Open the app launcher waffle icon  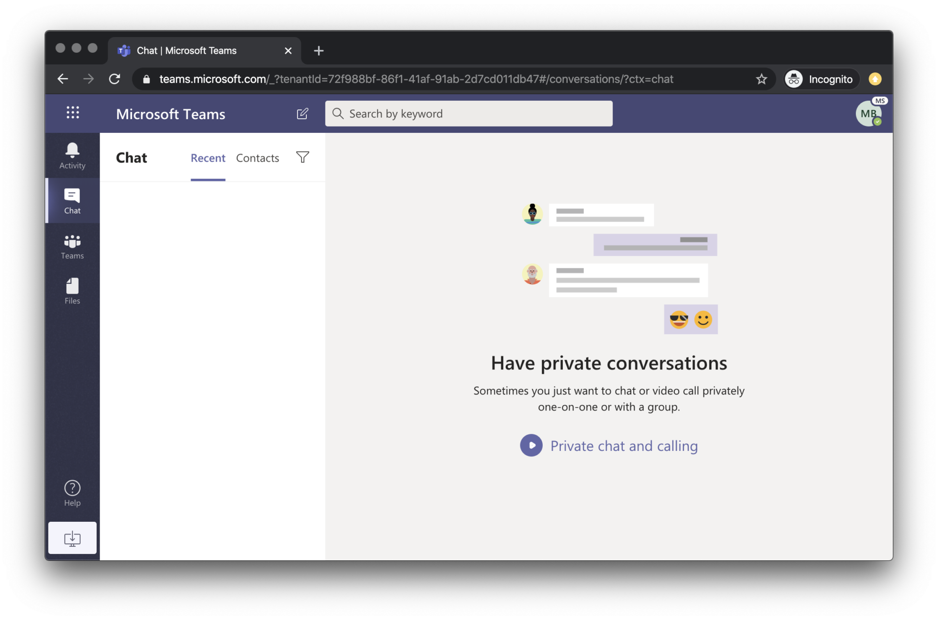tap(73, 113)
